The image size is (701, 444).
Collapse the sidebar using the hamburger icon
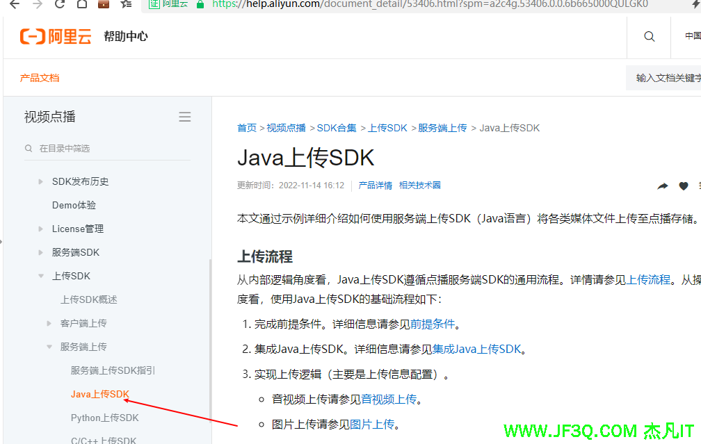pyautogui.click(x=185, y=117)
